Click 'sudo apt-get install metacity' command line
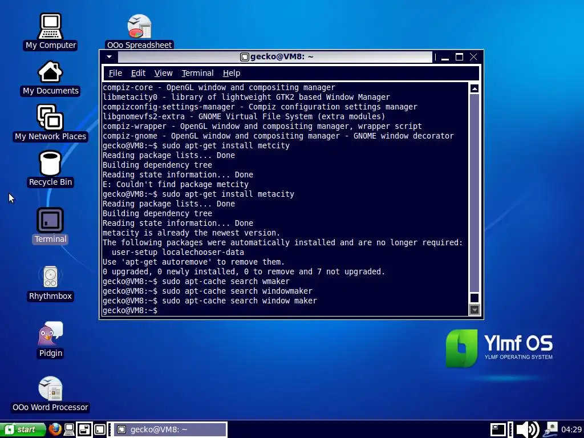Screen dimensions: 584x438 click(228, 194)
